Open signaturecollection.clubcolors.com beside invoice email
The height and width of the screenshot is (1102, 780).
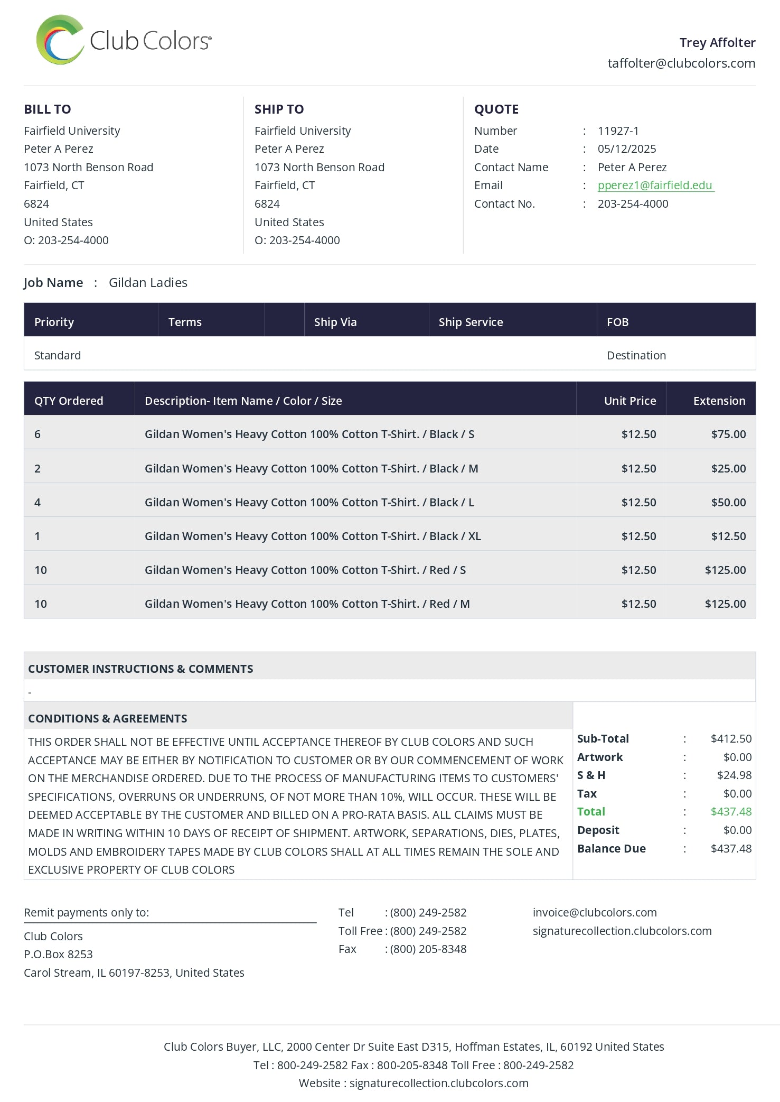coord(622,931)
